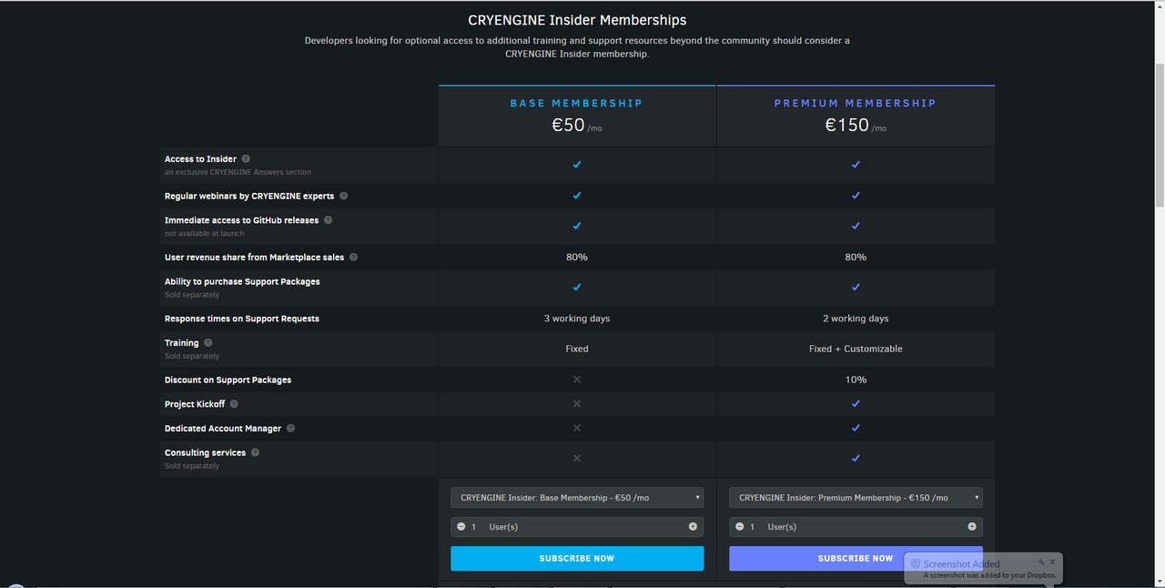Viewport: 1165px width, 588px height.
Task: Click the BASE MEMBERSHIP column heading
Action: (576, 103)
